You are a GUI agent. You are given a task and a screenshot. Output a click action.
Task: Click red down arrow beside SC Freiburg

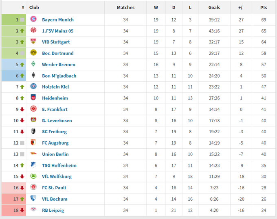22,132
